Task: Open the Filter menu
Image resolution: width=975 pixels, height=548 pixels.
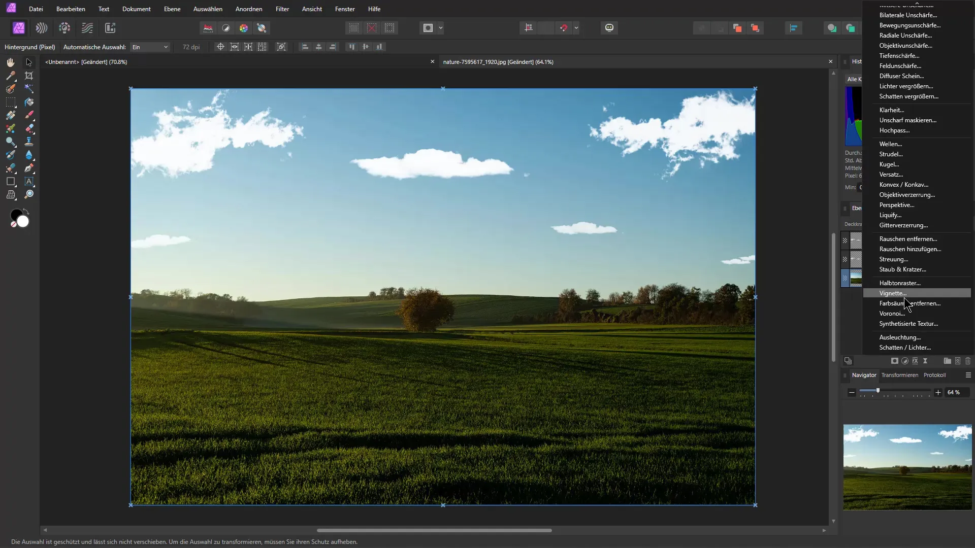Action: (x=282, y=9)
